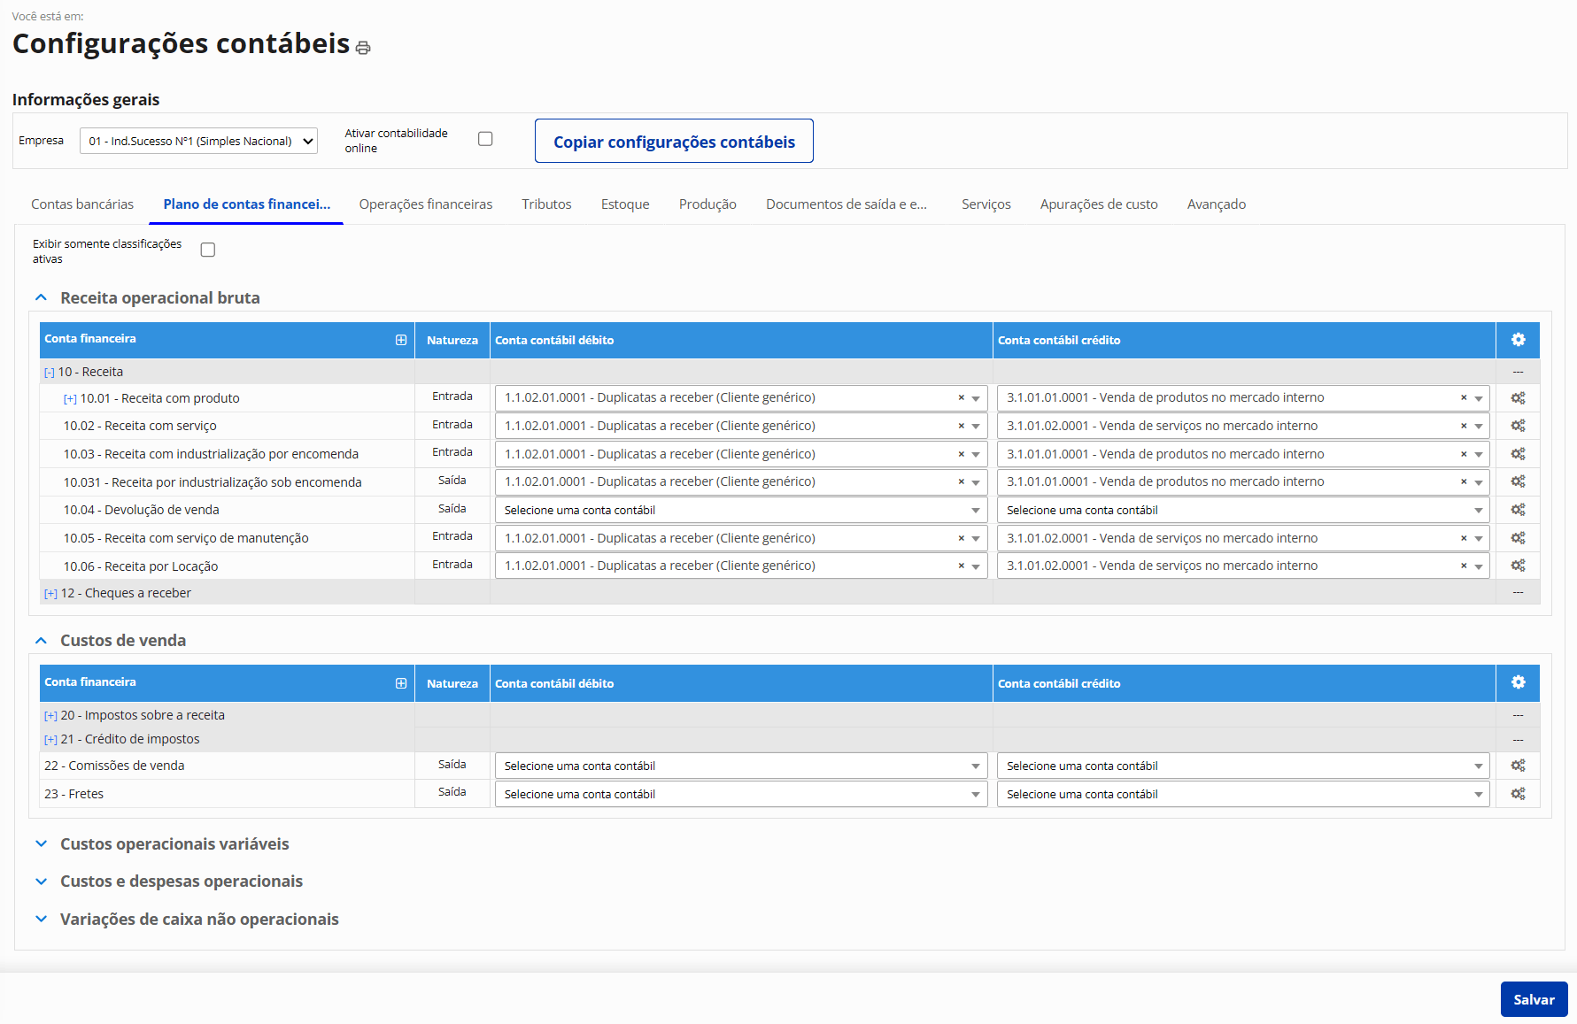The width and height of the screenshot is (1577, 1024).
Task: Clear credit account for 10.06 Receita por Locação
Action: point(1464,566)
